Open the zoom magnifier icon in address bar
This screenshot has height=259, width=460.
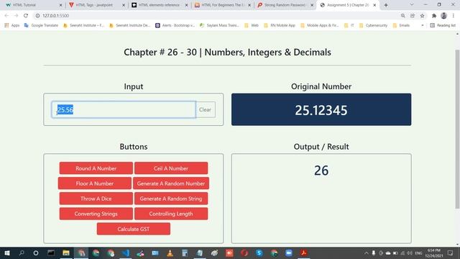pyautogui.click(x=402, y=16)
